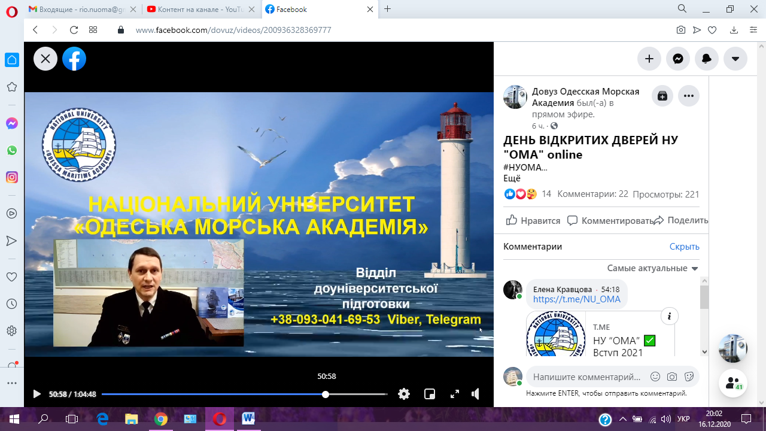766x431 pixels.
Task: Open Комментарии: 22 count
Action: (x=592, y=194)
